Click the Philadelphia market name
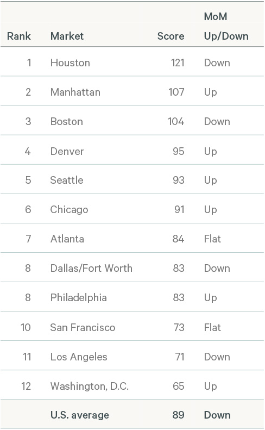 pos(78,297)
